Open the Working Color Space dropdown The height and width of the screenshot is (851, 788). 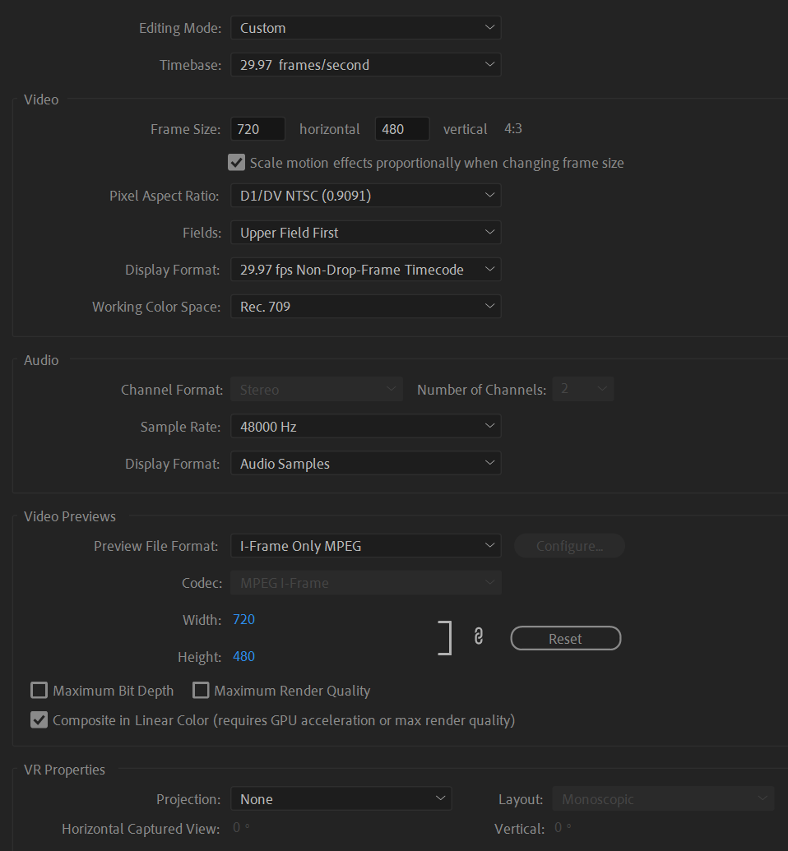click(365, 306)
